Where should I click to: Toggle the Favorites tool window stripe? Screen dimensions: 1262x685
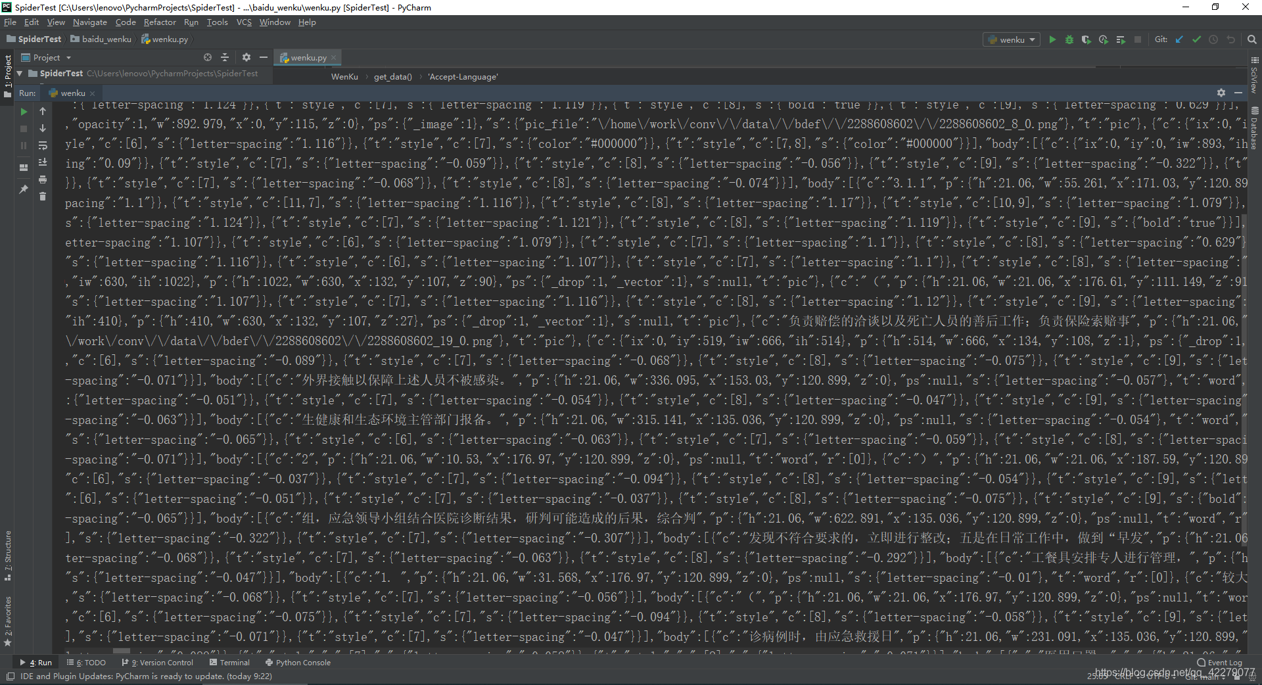click(x=8, y=622)
